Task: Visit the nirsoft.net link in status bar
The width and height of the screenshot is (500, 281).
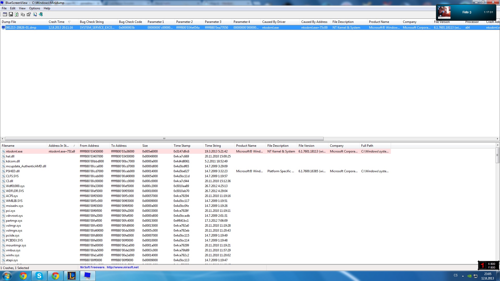Action: (x=122, y=267)
